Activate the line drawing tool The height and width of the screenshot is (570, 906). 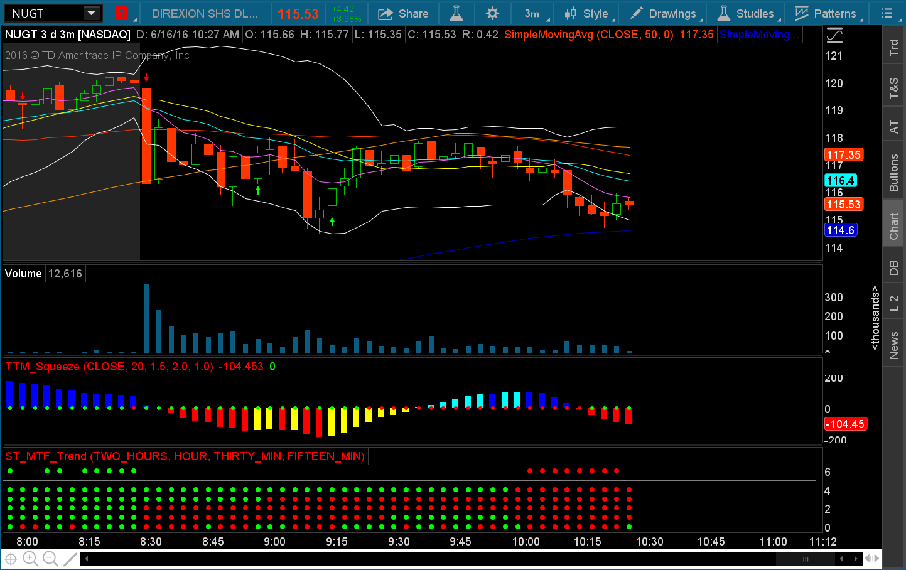(71, 558)
